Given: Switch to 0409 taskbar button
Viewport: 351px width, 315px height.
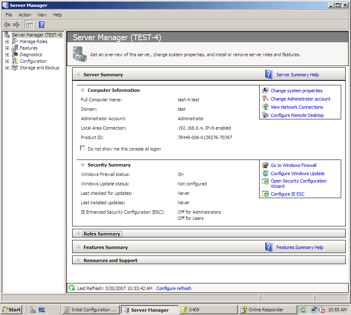Looking at the screenshot, I should [x=209, y=310].
